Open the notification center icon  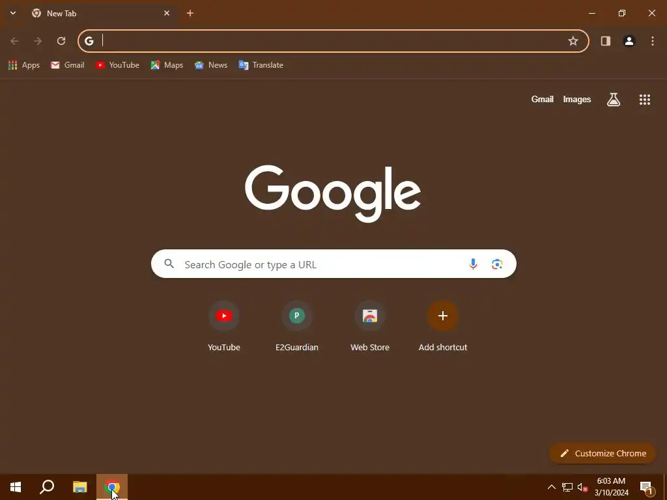646,488
